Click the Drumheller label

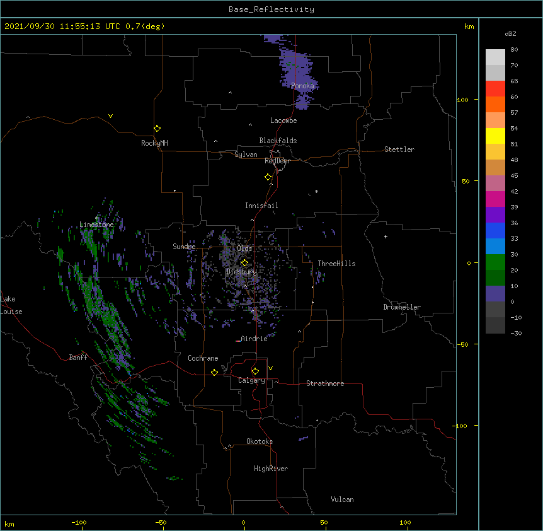tap(402, 307)
